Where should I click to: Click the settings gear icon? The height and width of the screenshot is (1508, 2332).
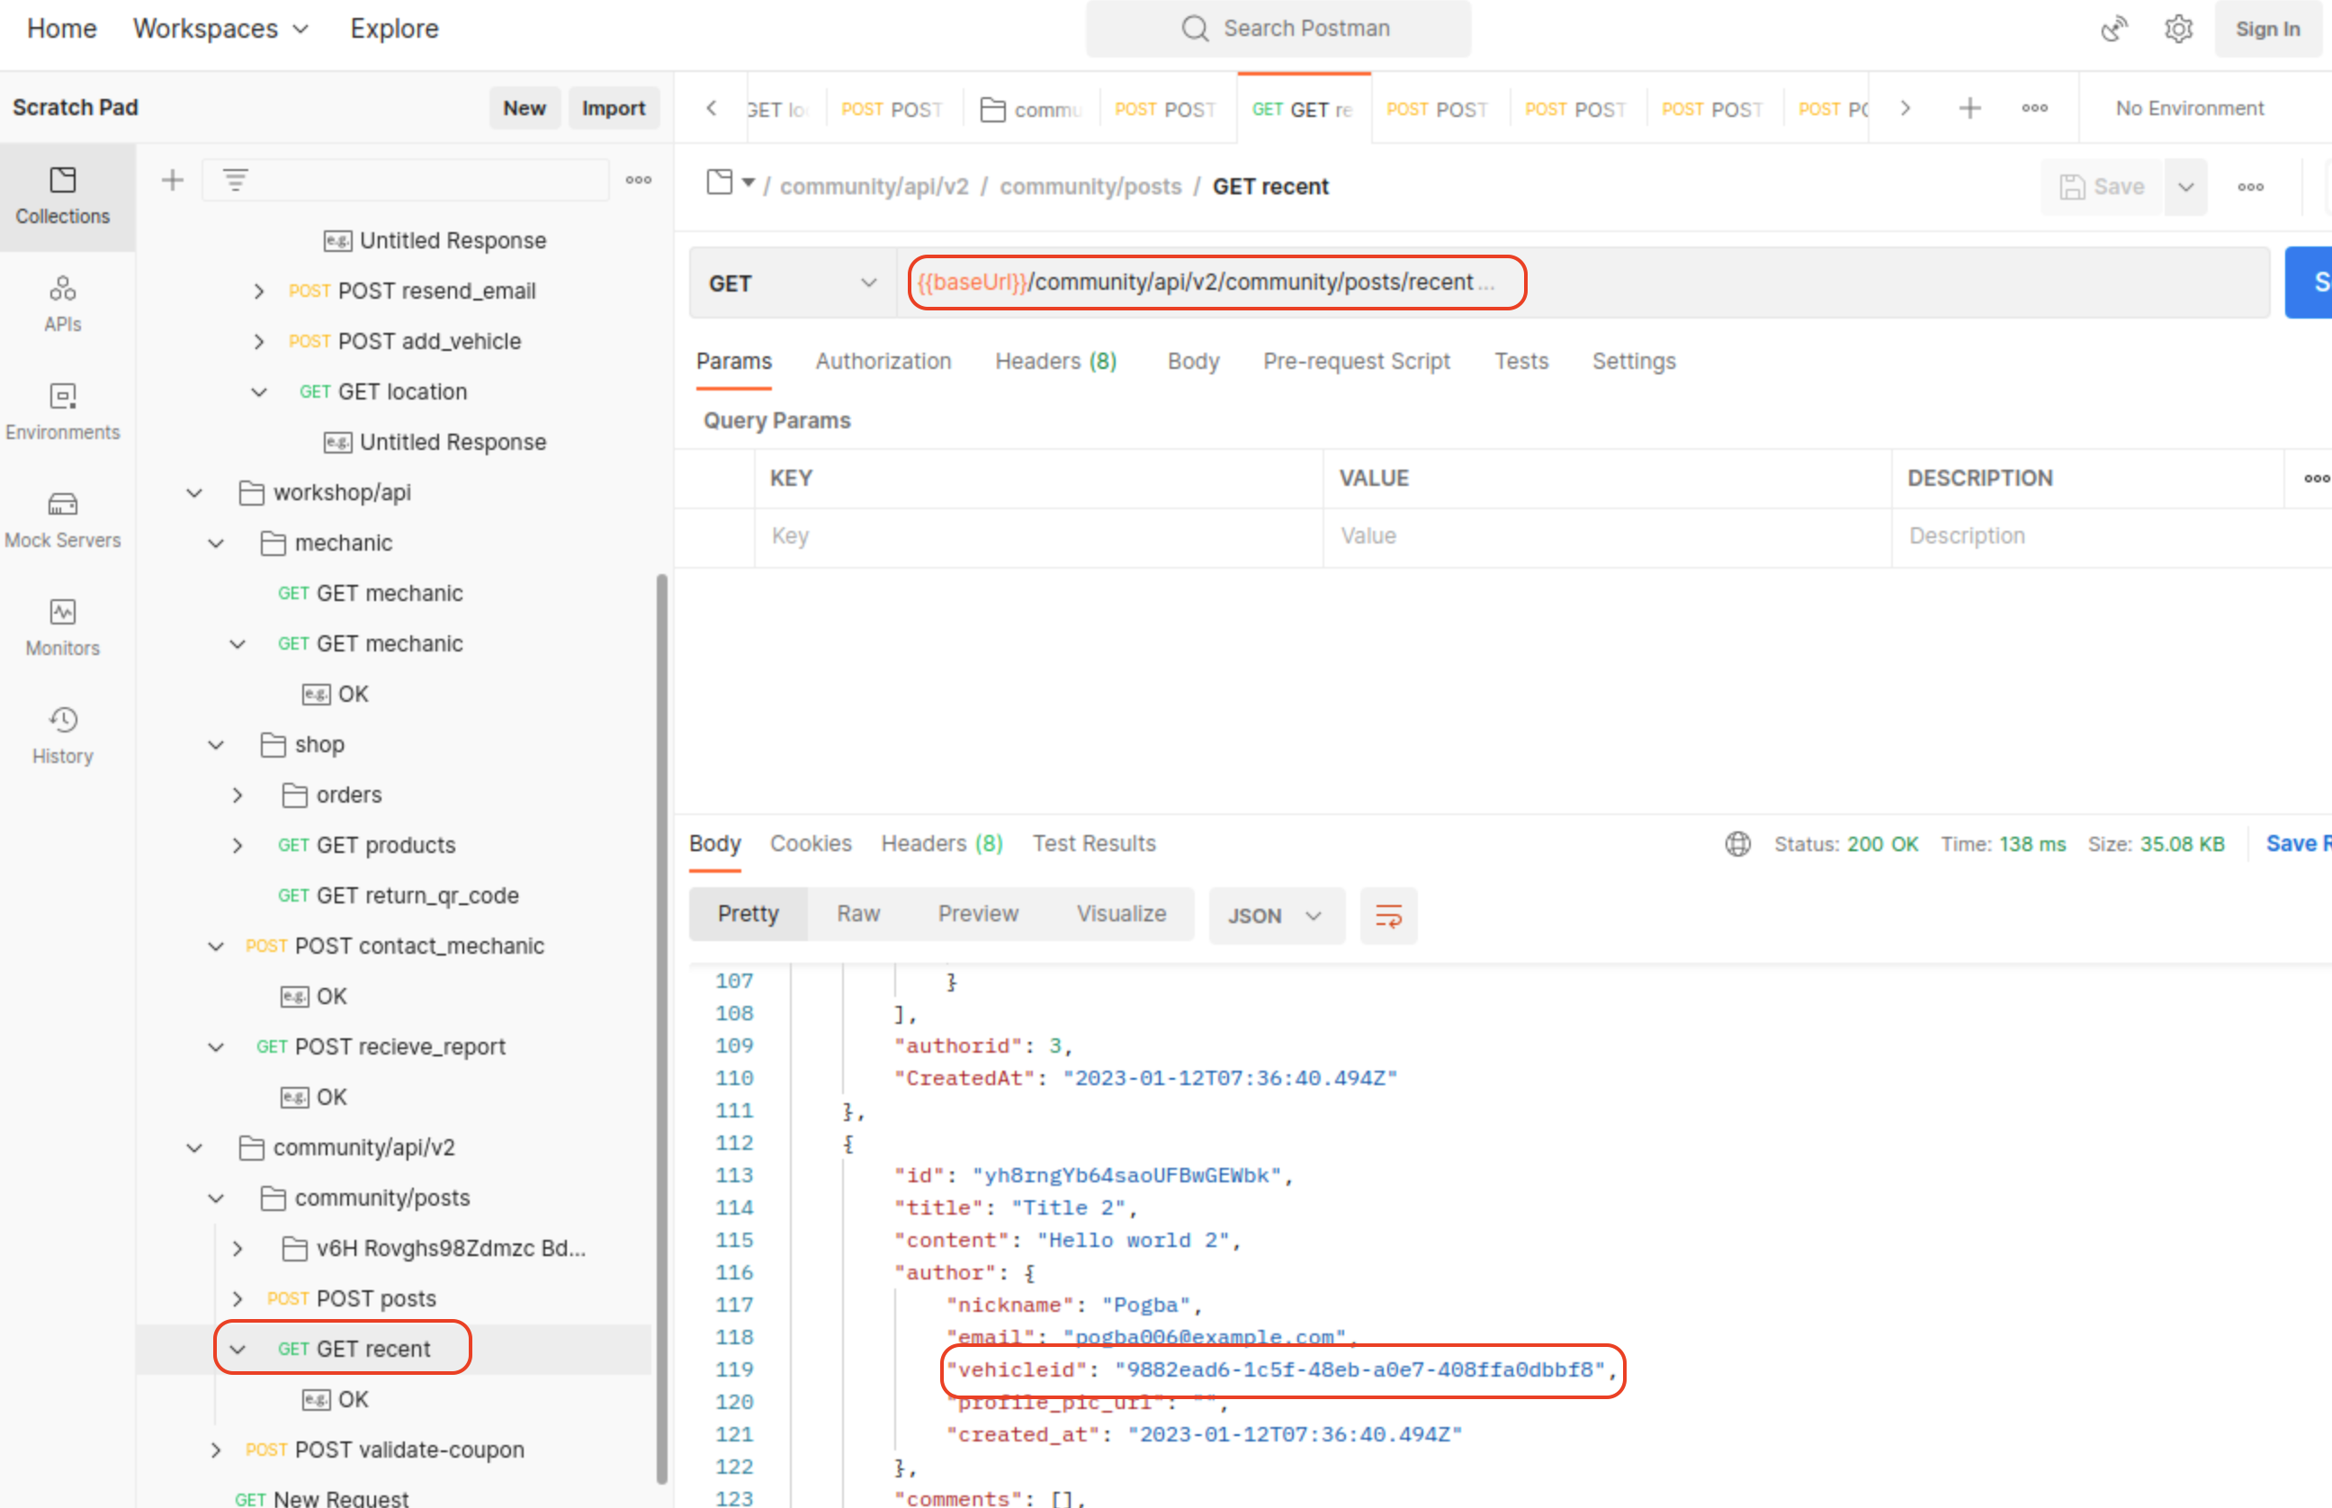[x=2177, y=30]
